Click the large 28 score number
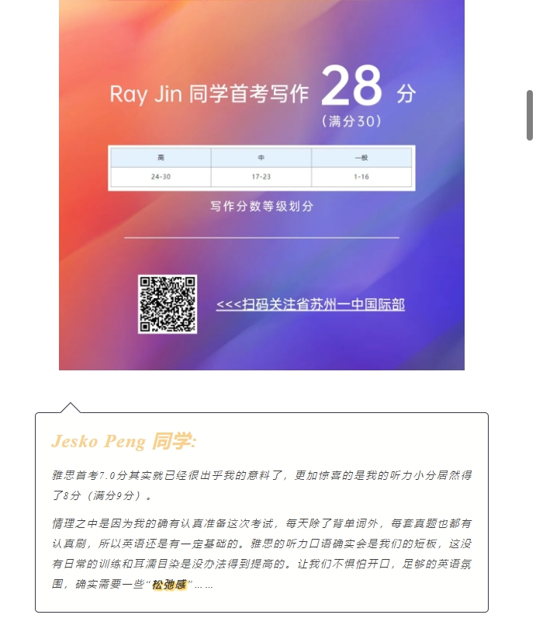This screenshot has width=536, height=639. click(352, 85)
